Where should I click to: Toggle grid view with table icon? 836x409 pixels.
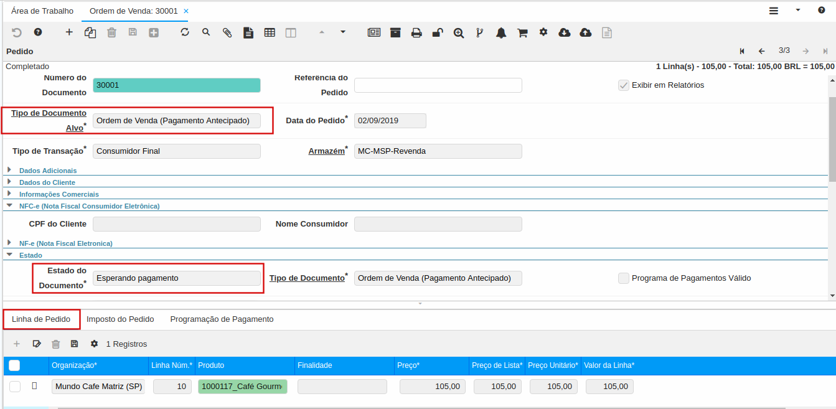coord(270,32)
